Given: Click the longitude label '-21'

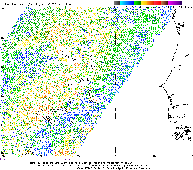Looking at the screenshot, I should 116,156.
